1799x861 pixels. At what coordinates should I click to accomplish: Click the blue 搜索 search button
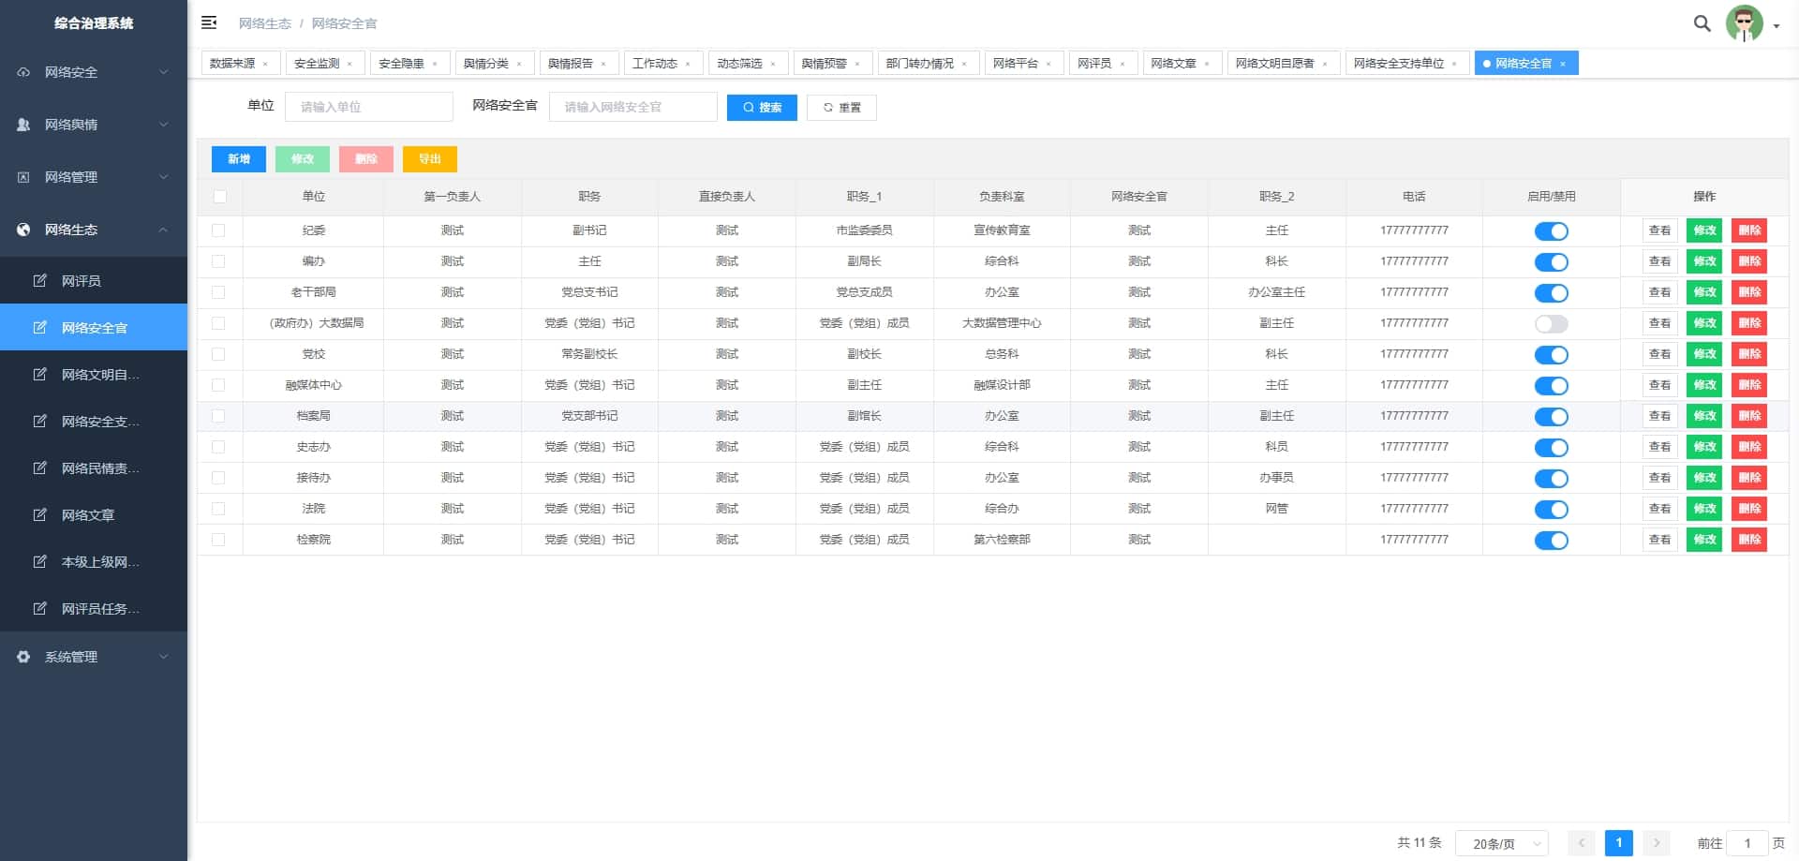(762, 108)
